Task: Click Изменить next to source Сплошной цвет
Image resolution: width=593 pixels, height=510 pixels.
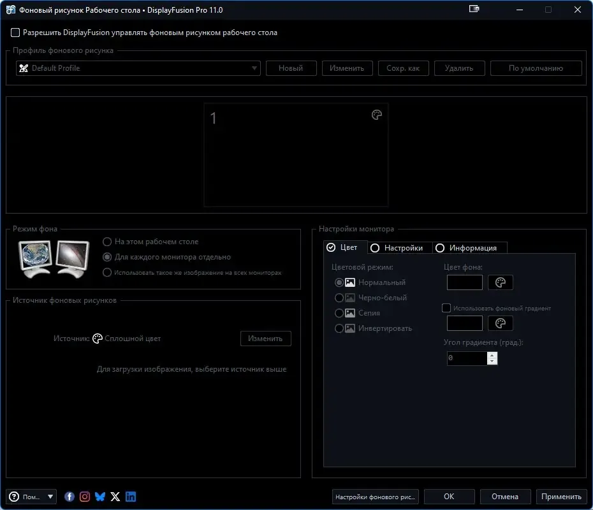Action: point(265,339)
